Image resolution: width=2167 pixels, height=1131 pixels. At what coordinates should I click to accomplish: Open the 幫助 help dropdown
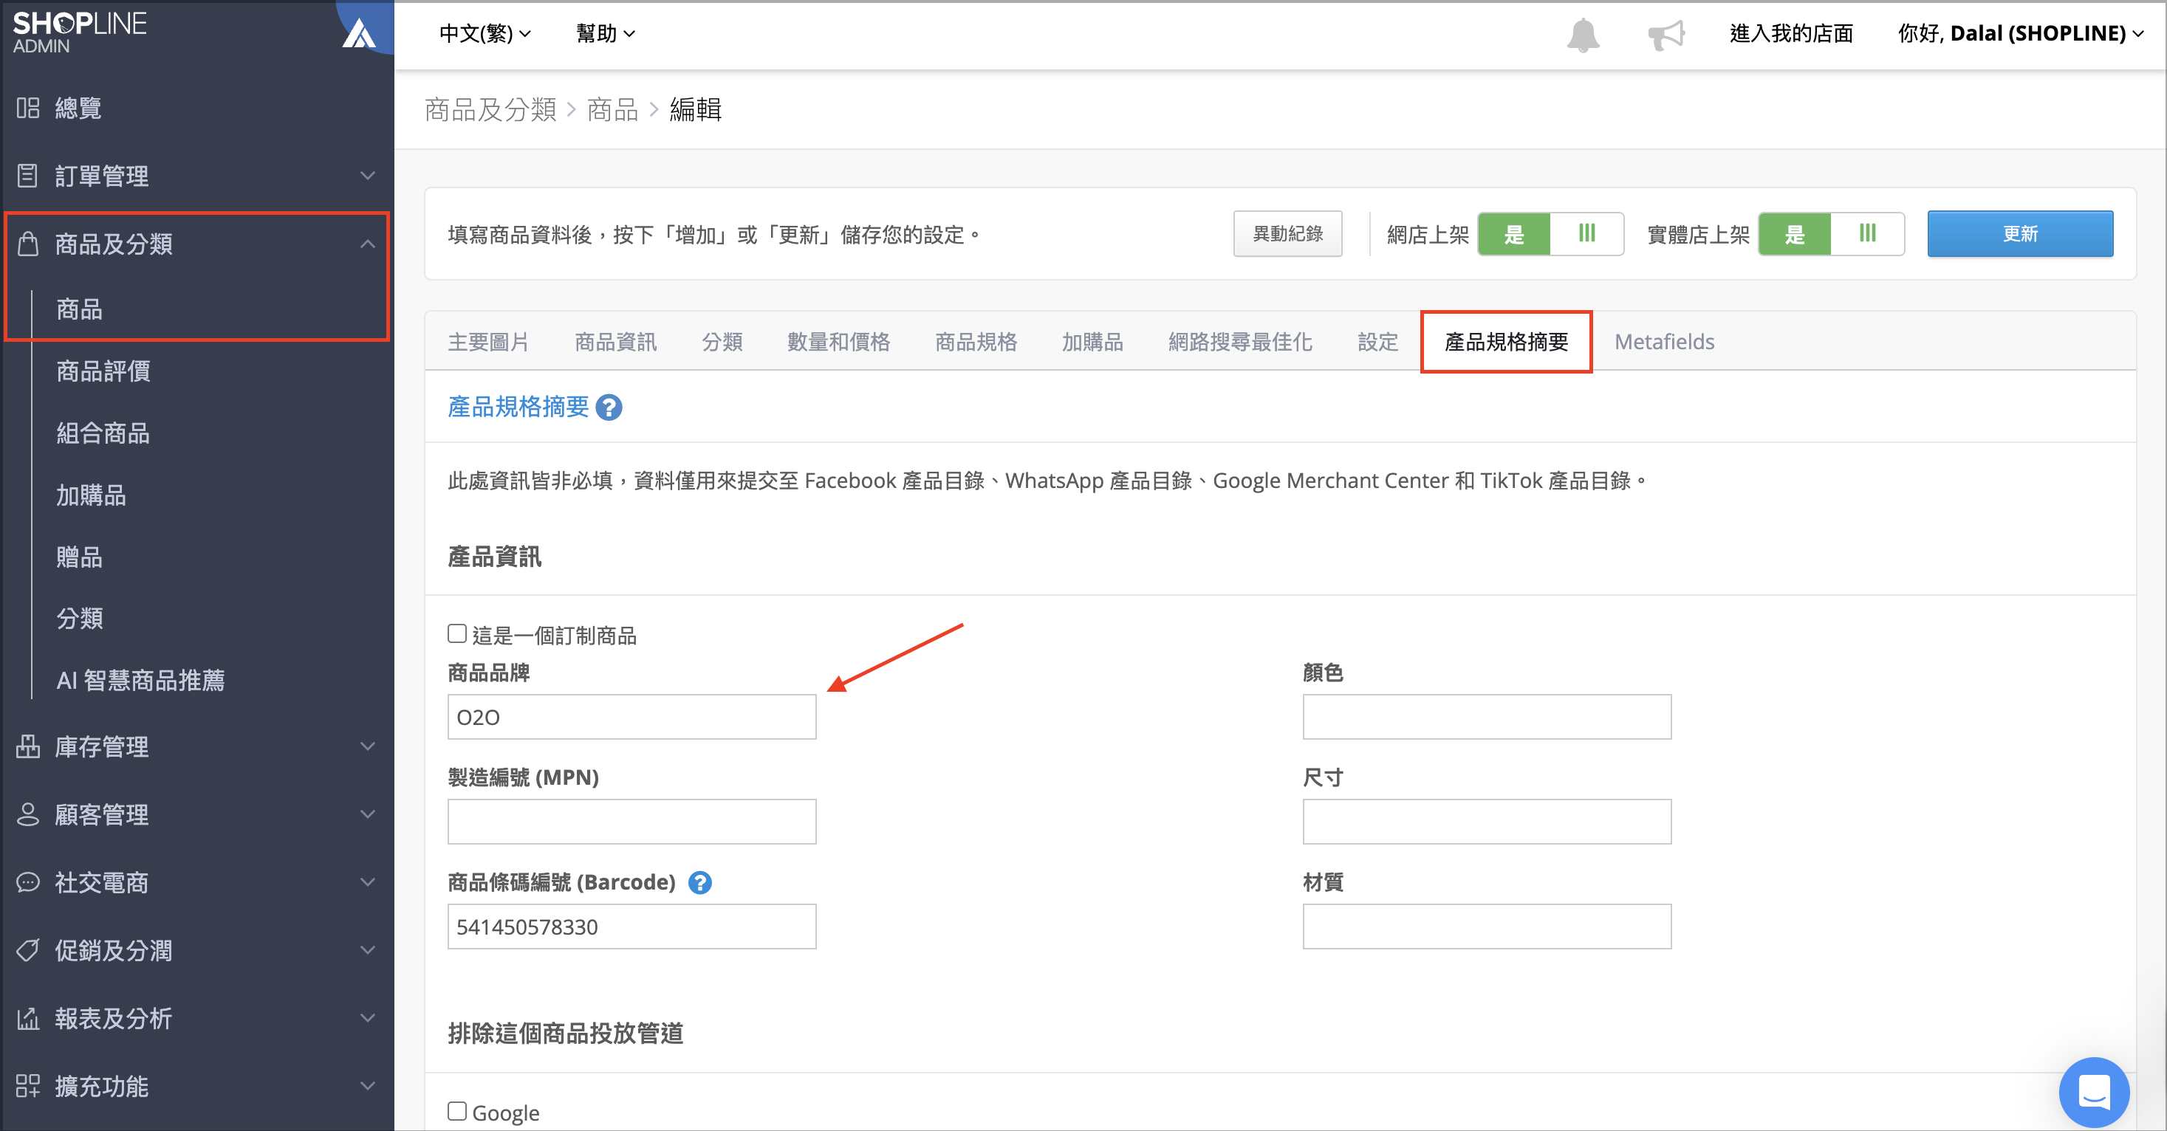coord(605,34)
